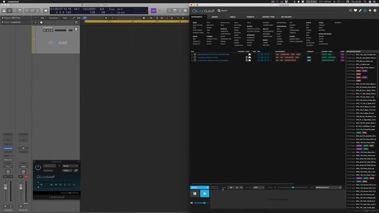This screenshot has width=379, height=213.
Task: Toggle the heart favorites icon in Loopcloud's top bar
Action: pyautogui.click(x=355, y=11)
